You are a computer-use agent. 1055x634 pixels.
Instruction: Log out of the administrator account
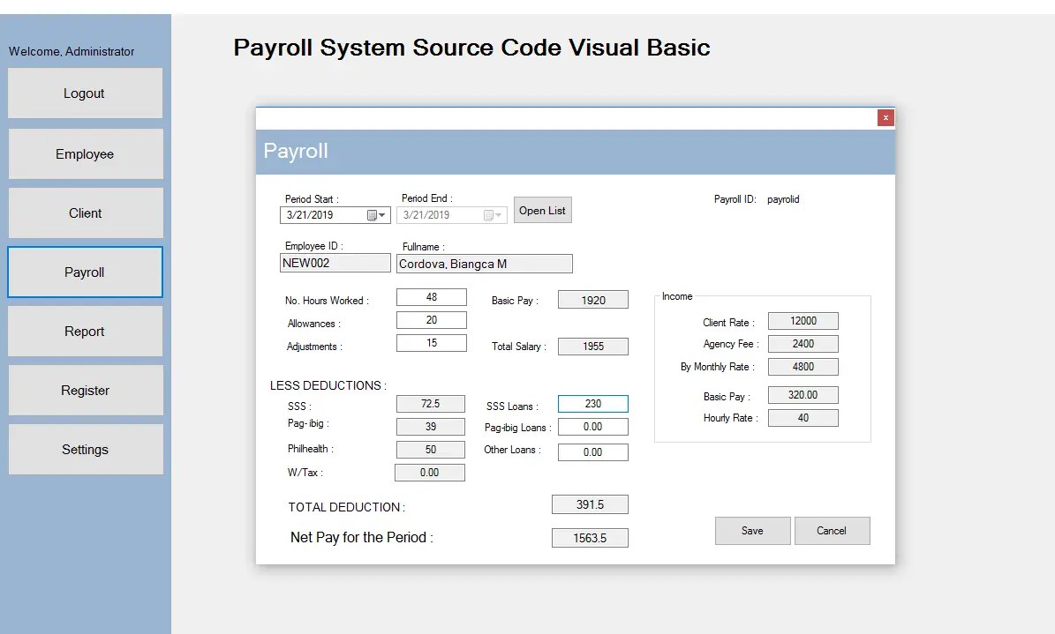tap(85, 93)
